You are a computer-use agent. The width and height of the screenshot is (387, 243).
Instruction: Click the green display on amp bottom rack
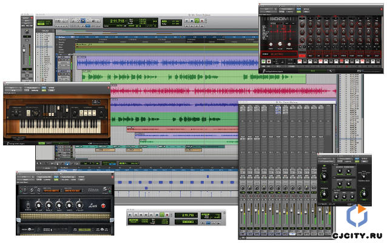[x=85, y=230]
